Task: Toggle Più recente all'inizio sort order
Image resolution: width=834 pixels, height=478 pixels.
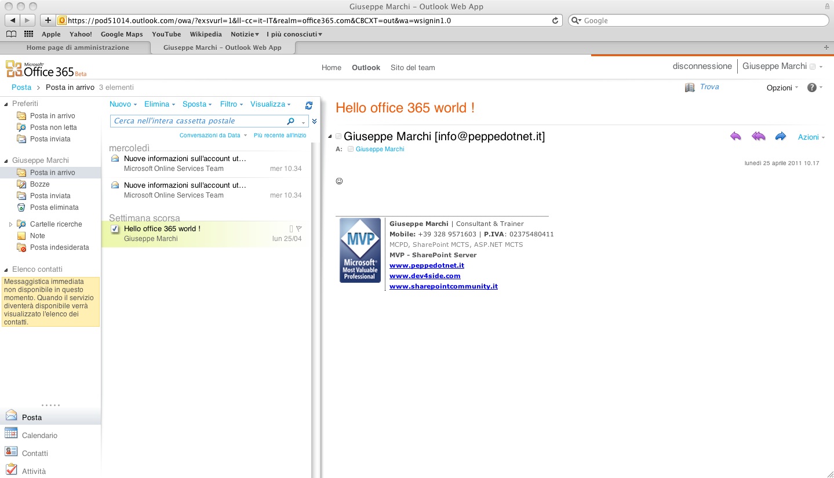Action: (280, 135)
